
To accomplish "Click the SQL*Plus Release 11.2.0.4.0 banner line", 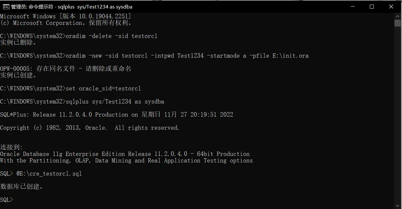I will (117, 115).
